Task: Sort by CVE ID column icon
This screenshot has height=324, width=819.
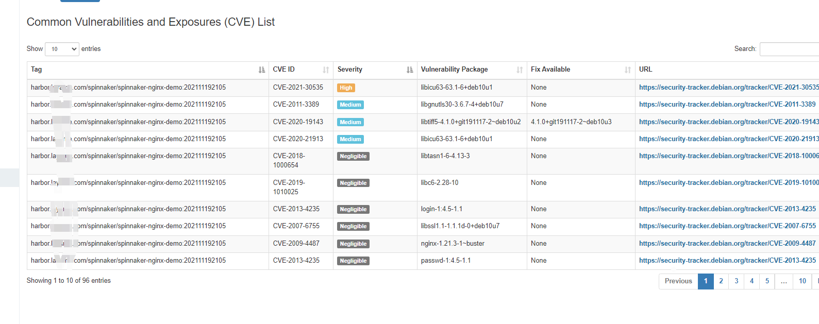Action: click(326, 70)
